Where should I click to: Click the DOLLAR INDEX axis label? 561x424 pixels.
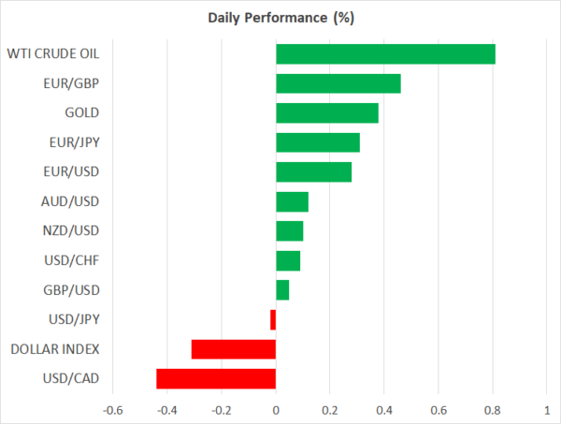pyautogui.click(x=55, y=349)
